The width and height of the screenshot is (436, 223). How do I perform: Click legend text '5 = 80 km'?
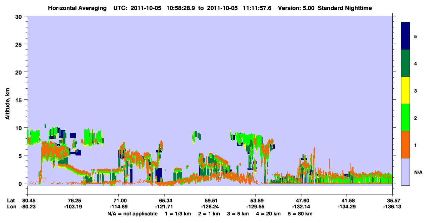click(x=300, y=214)
